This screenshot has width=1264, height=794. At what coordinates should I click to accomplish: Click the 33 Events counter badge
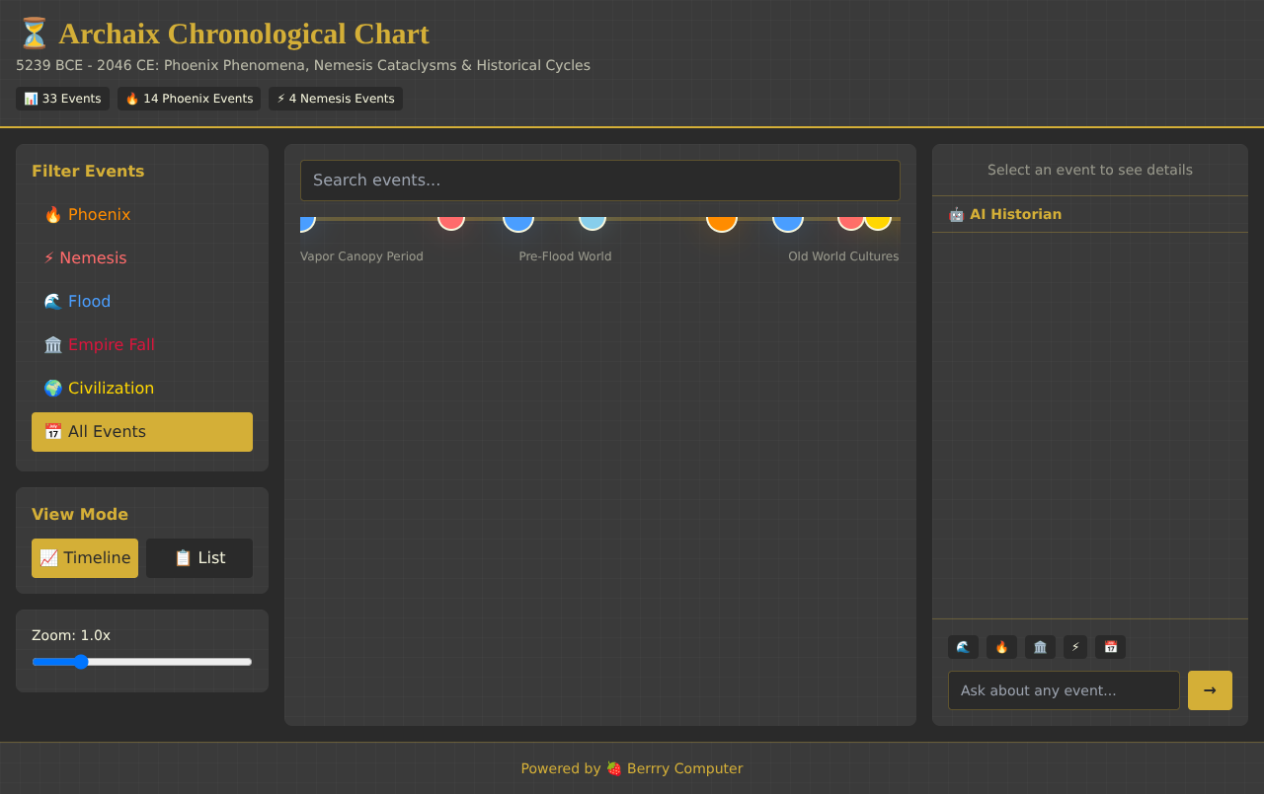pyautogui.click(x=62, y=98)
